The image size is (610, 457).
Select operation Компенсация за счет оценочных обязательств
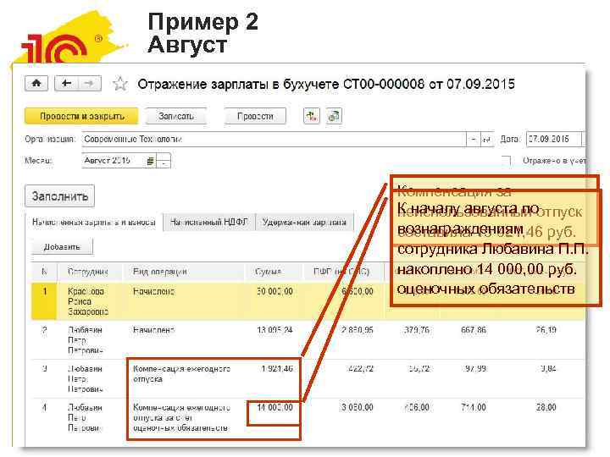(181, 417)
